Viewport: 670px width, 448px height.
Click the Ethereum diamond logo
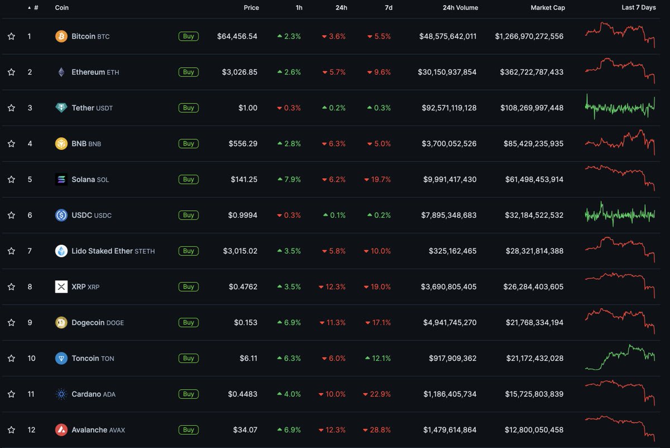(61, 72)
